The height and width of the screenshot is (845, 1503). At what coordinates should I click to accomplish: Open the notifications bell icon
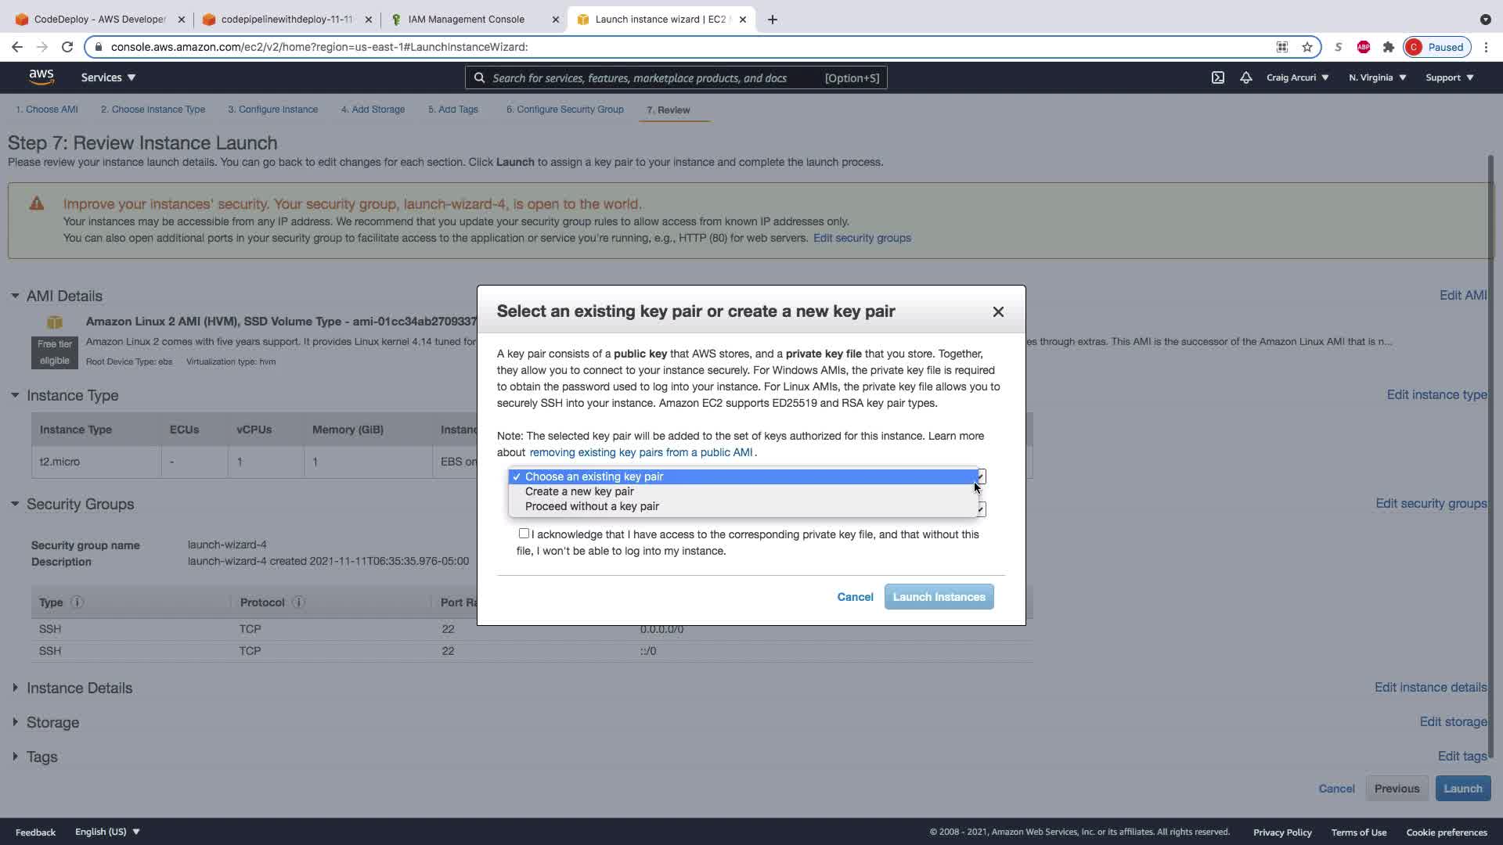click(x=1245, y=77)
